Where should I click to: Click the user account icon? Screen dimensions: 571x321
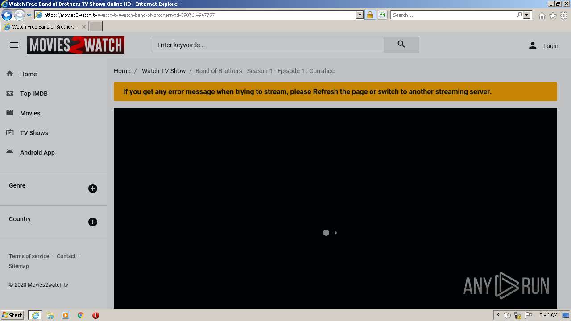coord(533,45)
